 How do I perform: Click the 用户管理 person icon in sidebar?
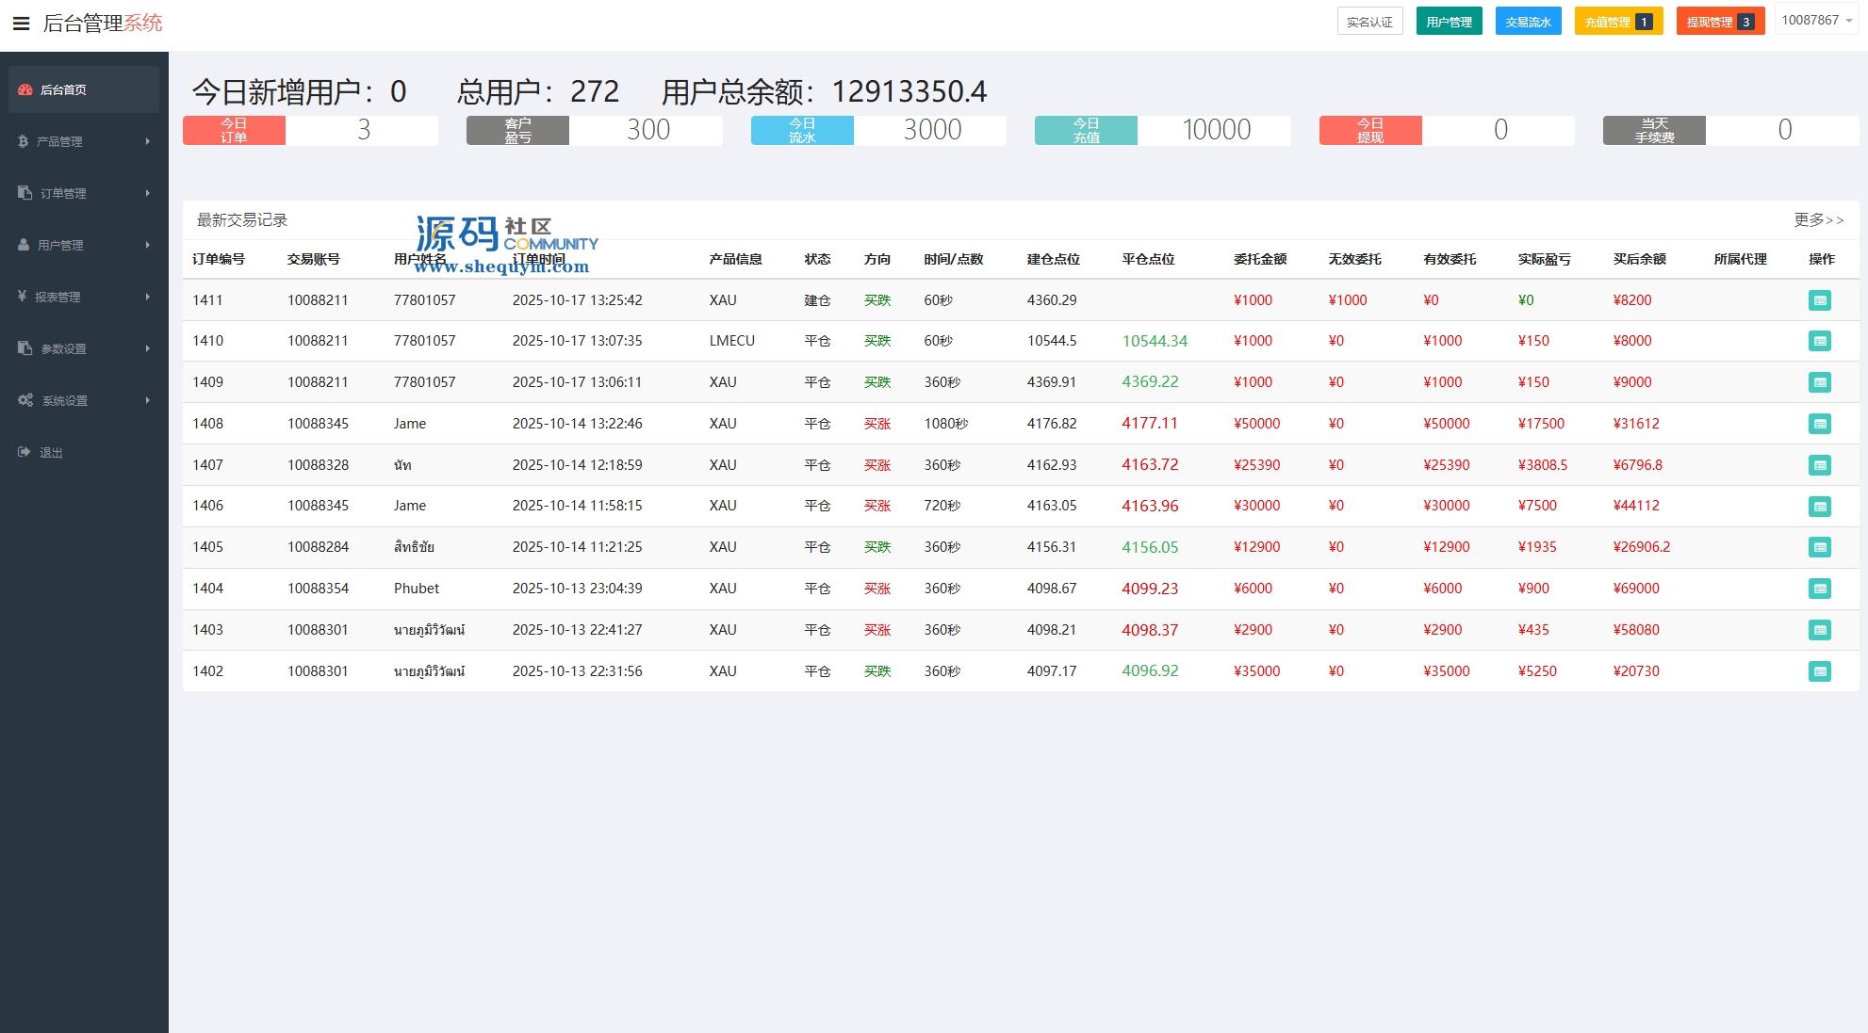click(x=25, y=245)
